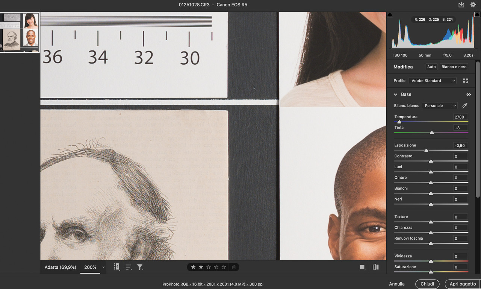Screen dimensions: 481x289
Task: Click the Annulla button
Action: pyautogui.click(x=397, y=284)
